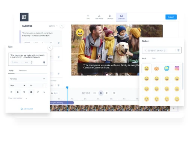The image size is (188, 141).
Task: Choose the blue character sticker
Action: [167, 68]
